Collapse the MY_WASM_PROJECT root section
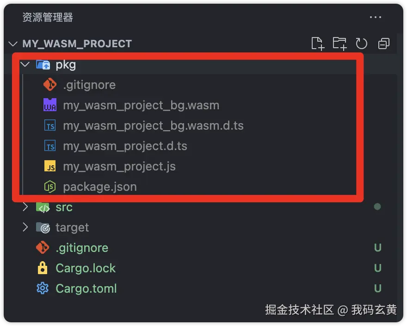 [x=13, y=44]
